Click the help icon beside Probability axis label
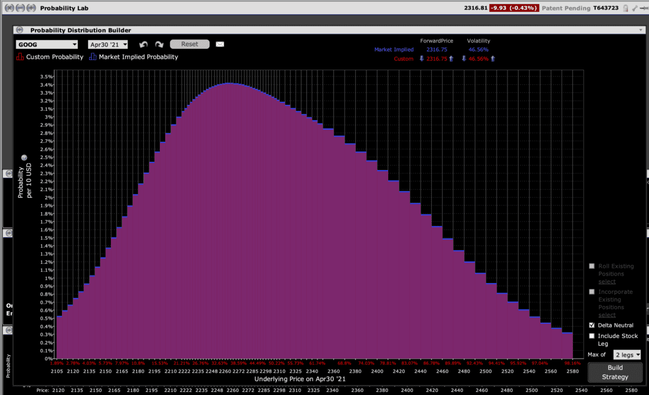 pos(24,158)
